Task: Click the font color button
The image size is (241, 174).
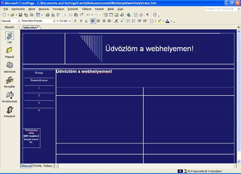Action: [x=168, y=21]
